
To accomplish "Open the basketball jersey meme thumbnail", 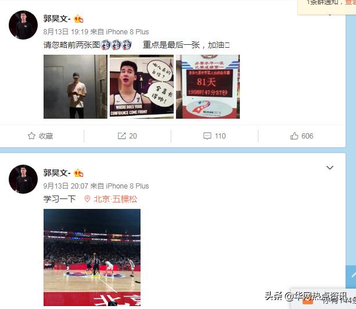I will tap(142, 87).
